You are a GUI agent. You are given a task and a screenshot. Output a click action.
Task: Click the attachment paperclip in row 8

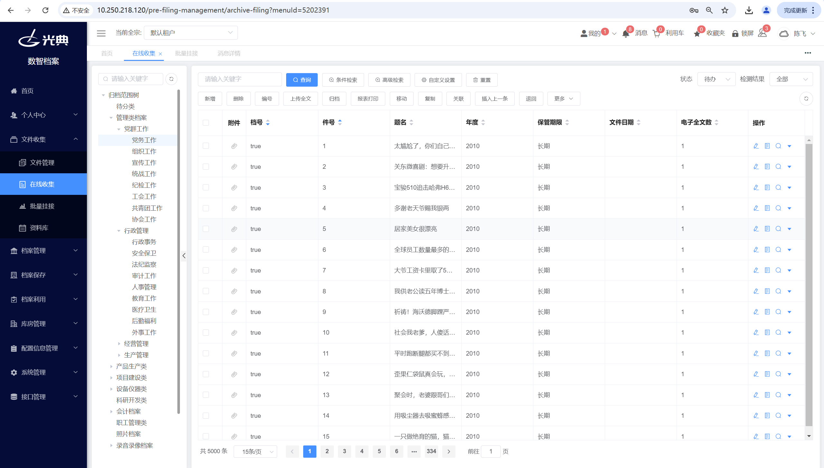[234, 291]
